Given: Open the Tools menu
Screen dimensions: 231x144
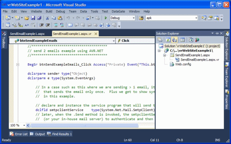Looking at the screenshot, I should [94, 11].
